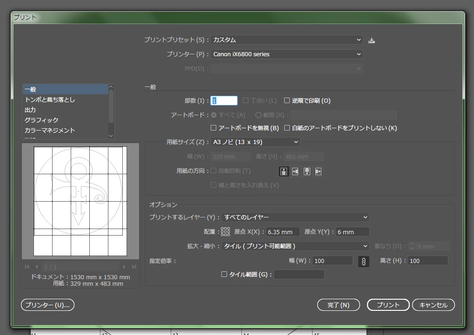Select the 範囲 artboard radio button
The height and width of the screenshot is (335, 474).
click(x=258, y=115)
